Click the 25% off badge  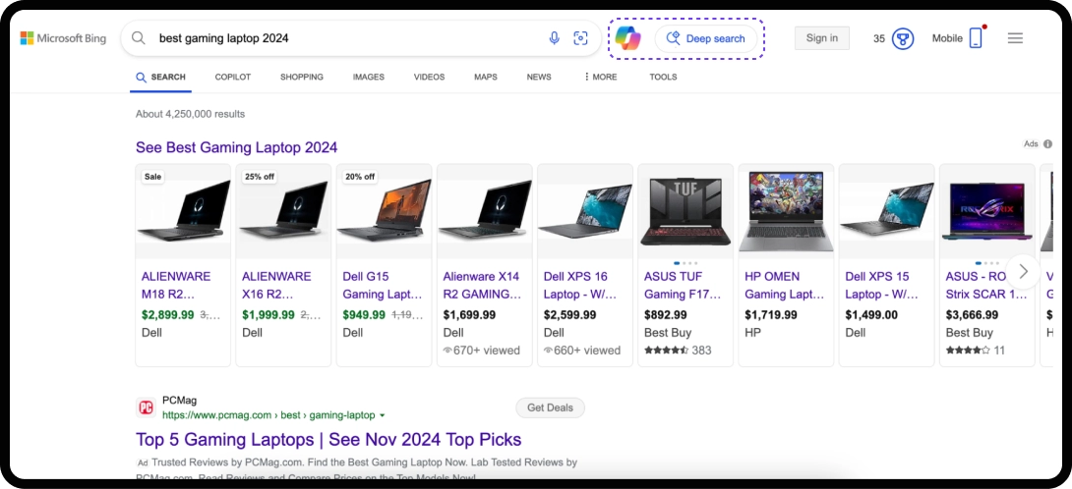[x=260, y=176]
